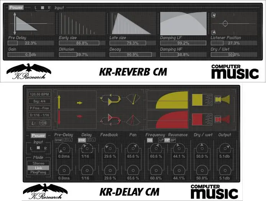Click the P:Free - Free field
Viewport: 266px width, 201px height.
pyautogui.click(x=39, y=108)
